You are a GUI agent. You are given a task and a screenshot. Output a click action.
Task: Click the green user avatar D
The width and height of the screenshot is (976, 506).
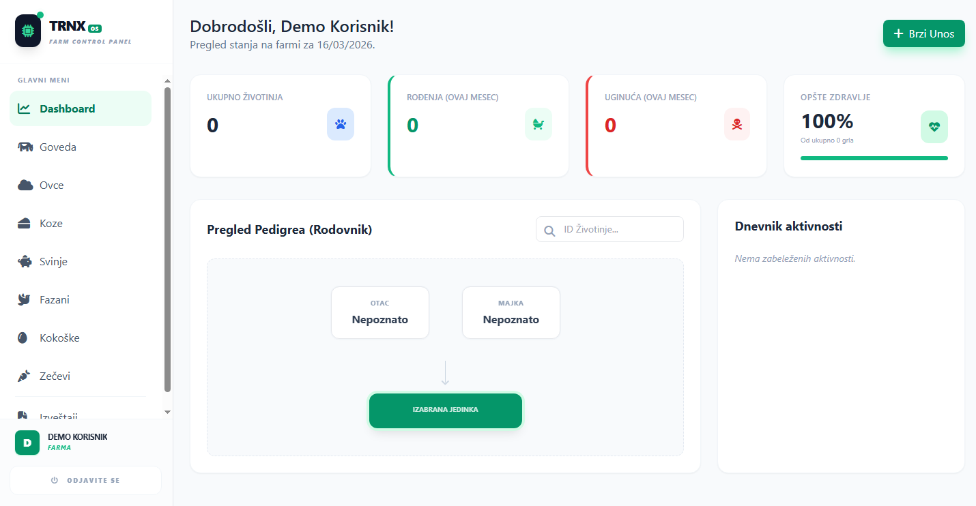(x=27, y=443)
